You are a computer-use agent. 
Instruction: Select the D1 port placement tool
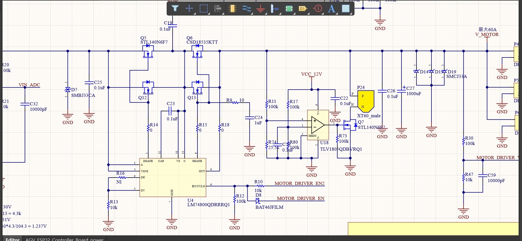pos(303,8)
